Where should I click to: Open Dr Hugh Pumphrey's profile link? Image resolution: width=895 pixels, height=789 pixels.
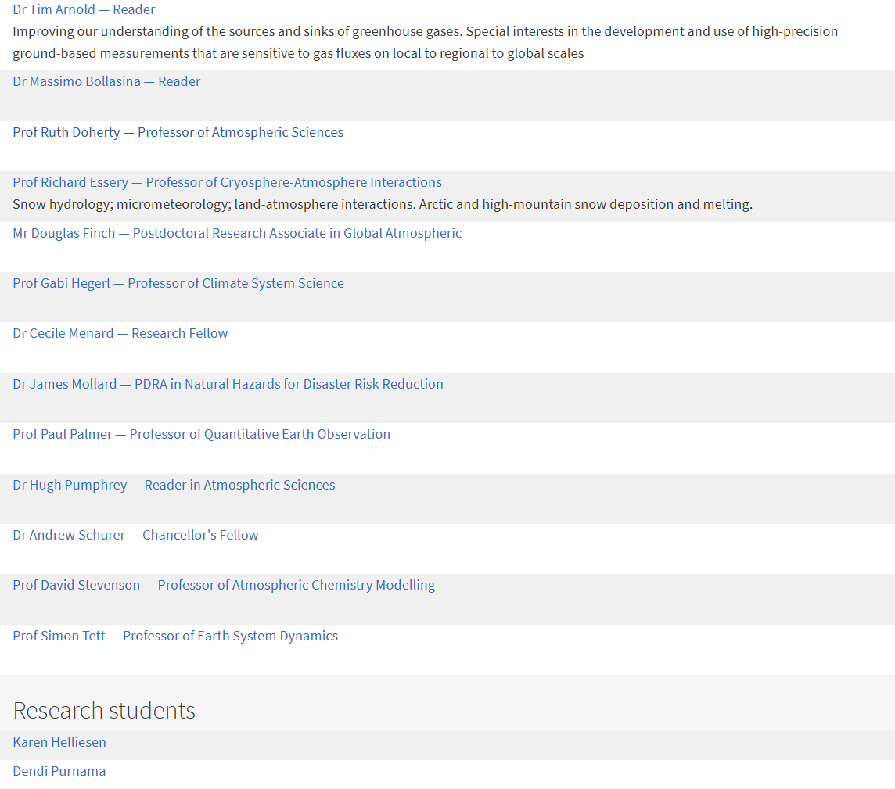[174, 485]
